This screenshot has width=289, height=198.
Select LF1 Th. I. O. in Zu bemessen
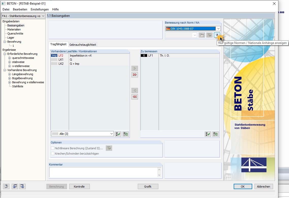click(x=180, y=56)
